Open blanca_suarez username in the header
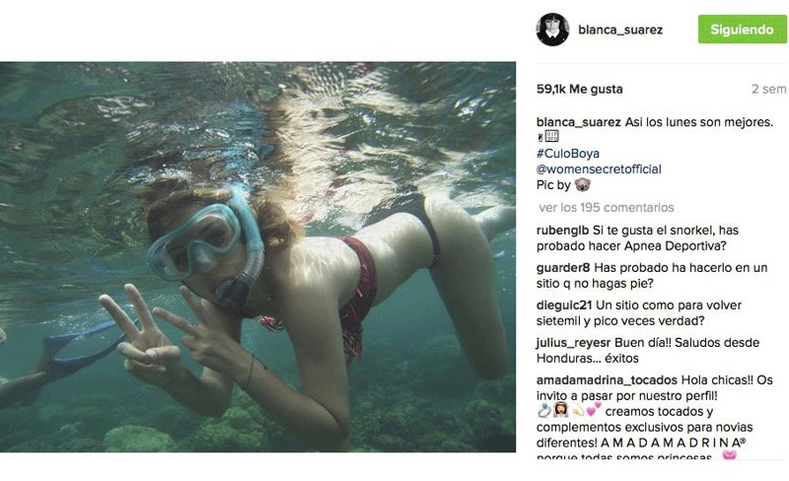789x481 pixels. point(620,30)
